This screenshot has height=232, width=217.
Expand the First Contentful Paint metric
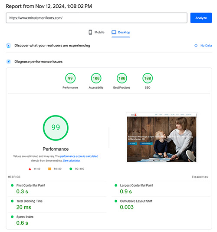tap(57, 189)
